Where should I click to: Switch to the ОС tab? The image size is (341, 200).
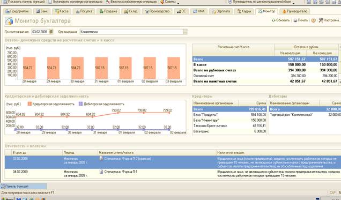(181, 11)
